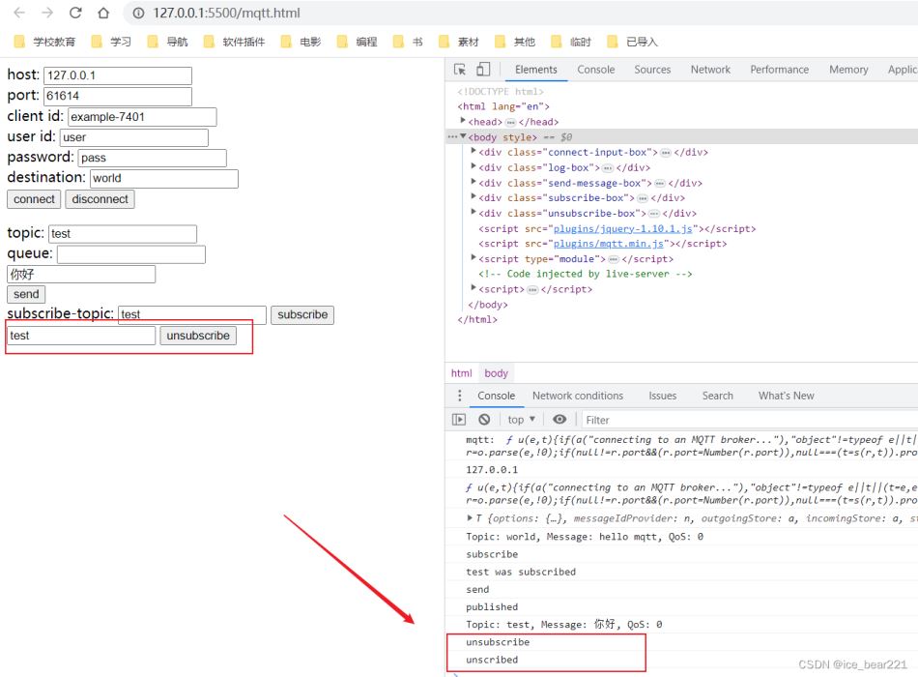Screen dimensions: 918x677
Task: Go to the browser home page icon
Action: (103, 14)
